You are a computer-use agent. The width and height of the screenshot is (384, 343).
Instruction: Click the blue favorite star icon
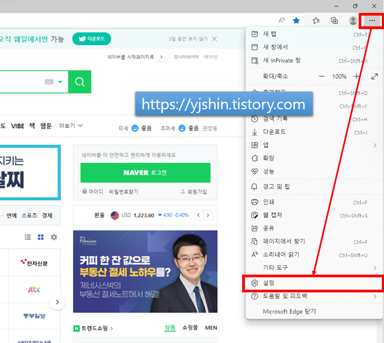(x=296, y=20)
